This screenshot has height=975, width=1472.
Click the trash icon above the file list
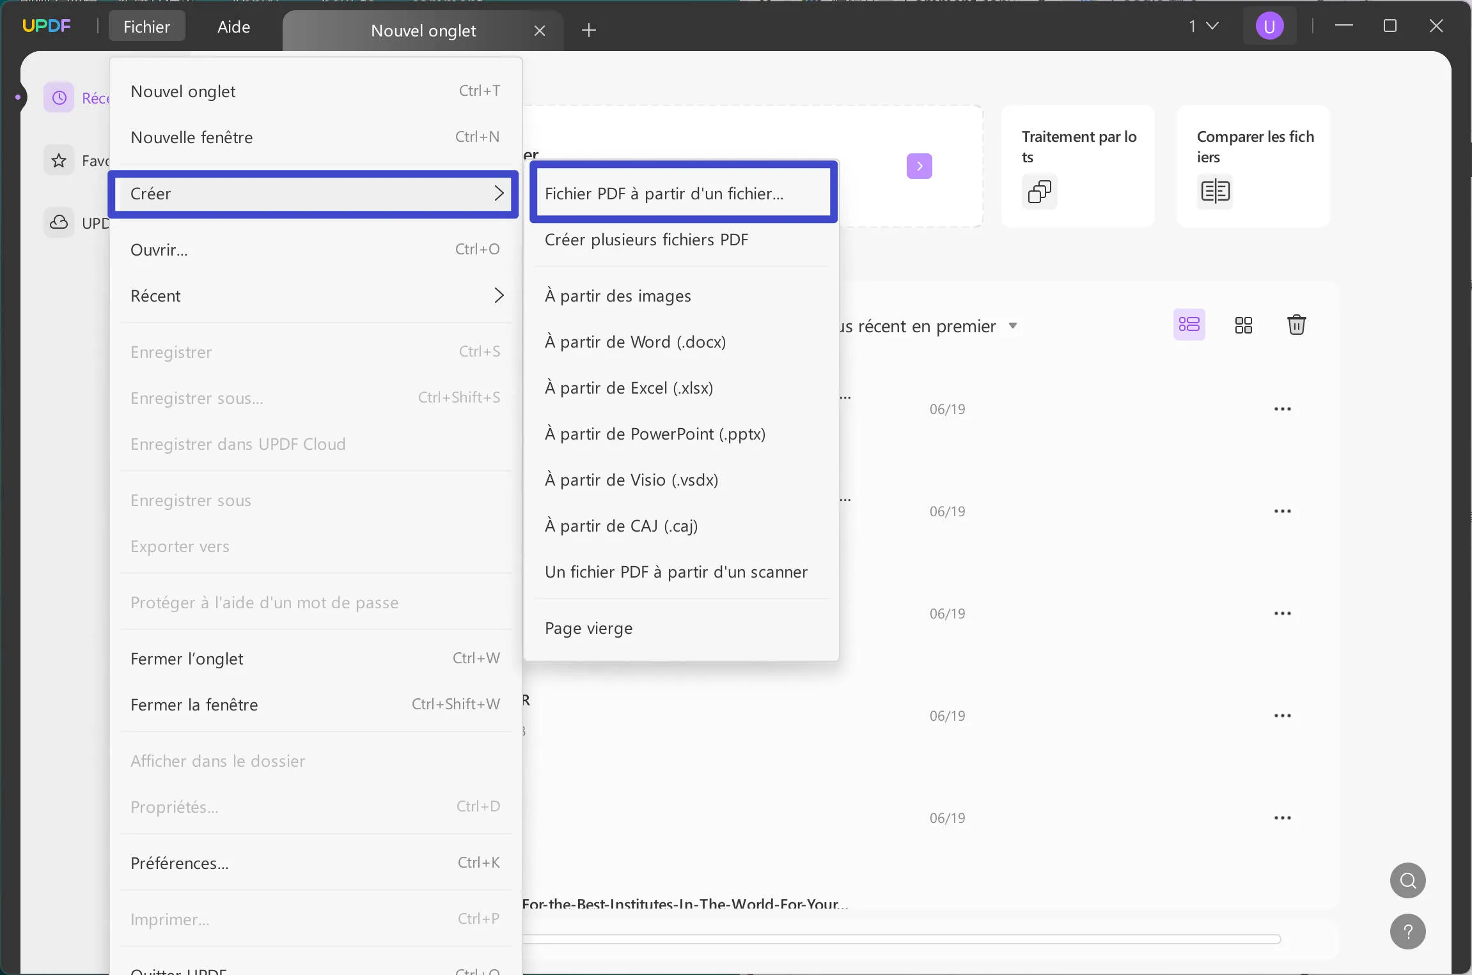click(x=1297, y=325)
